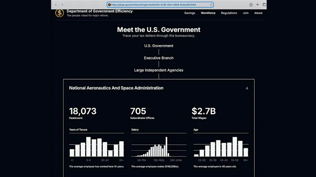Image resolution: width=316 pixels, height=177 pixels.
Task: Click the Salary chart label
Action: (x=135, y=130)
